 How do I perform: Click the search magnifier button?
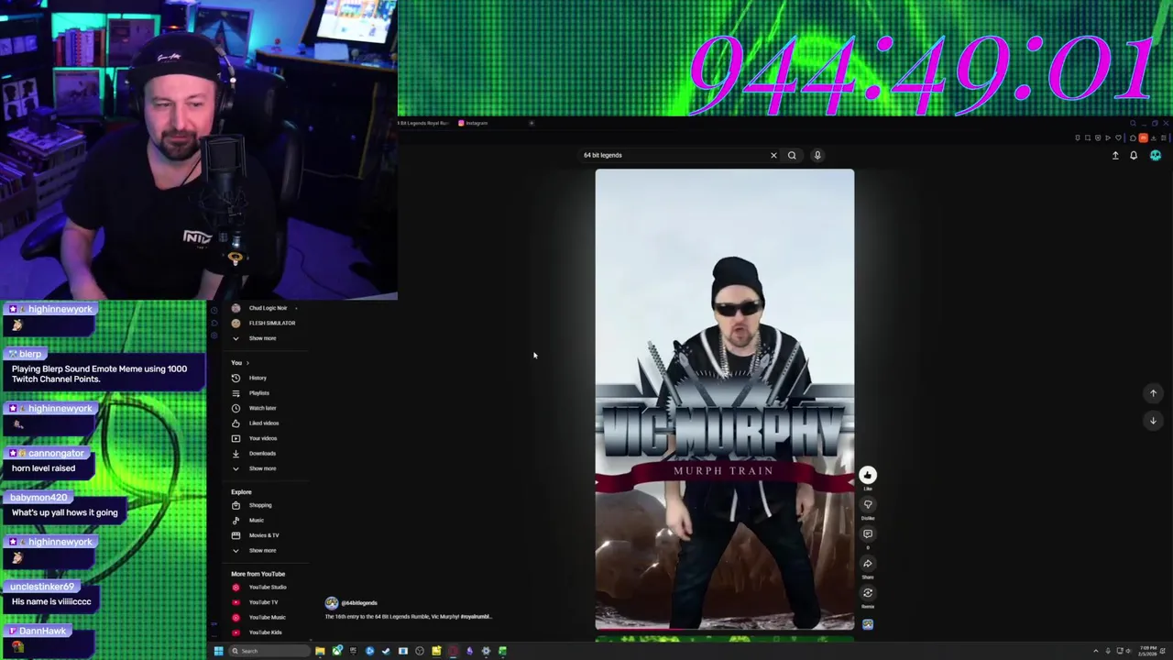792,155
